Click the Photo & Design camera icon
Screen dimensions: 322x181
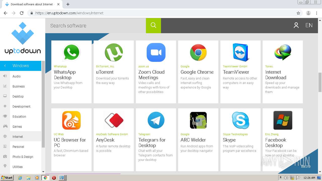click(5, 157)
